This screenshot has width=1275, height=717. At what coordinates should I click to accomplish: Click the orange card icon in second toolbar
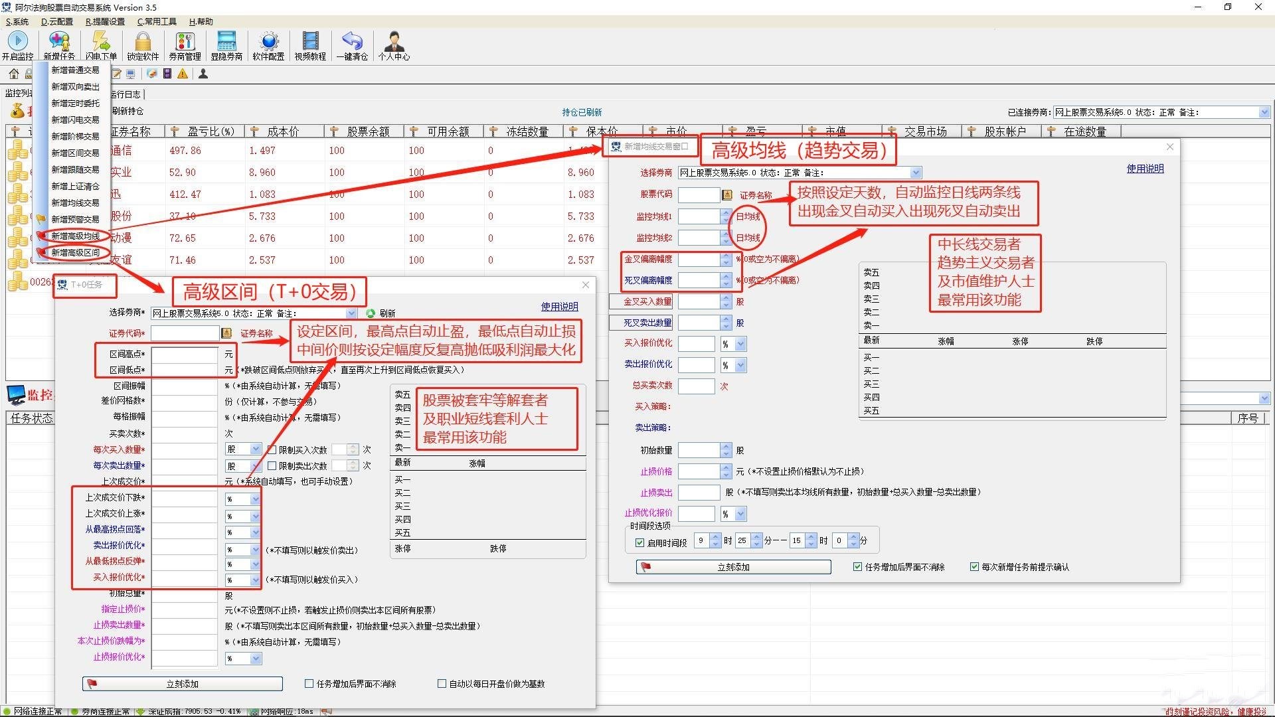click(x=152, y=74)
